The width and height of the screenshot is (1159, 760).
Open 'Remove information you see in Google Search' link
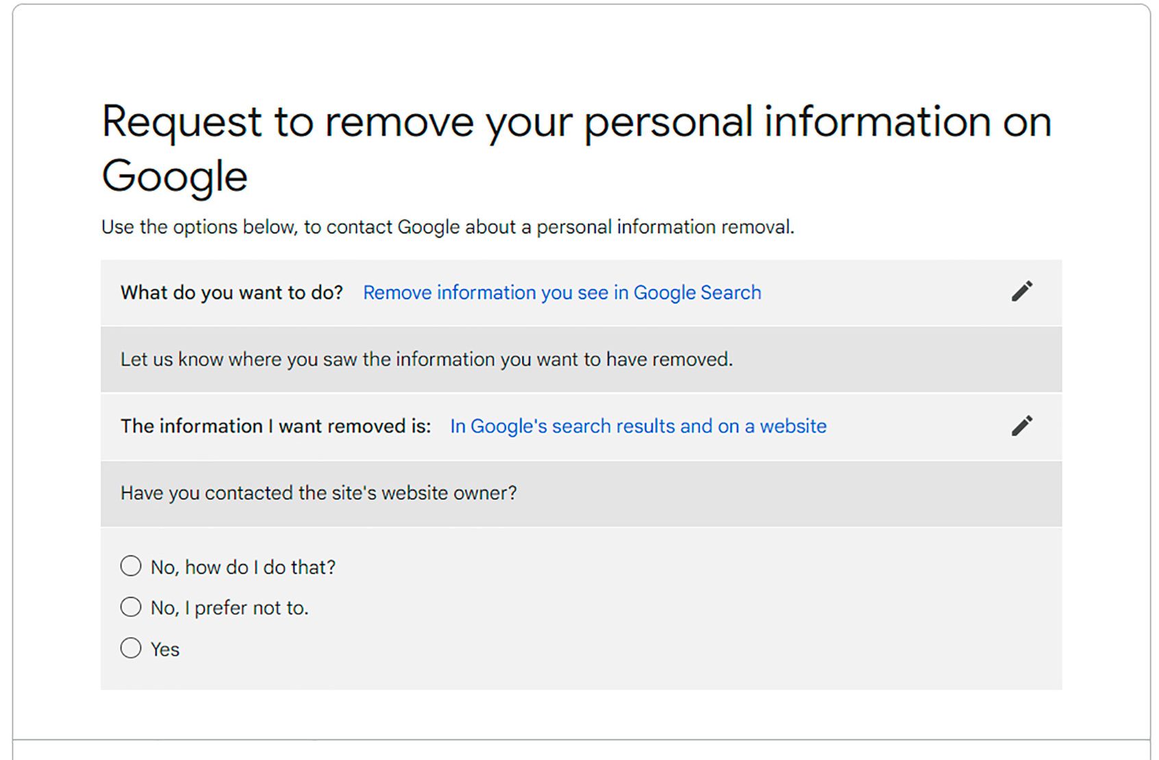(x=562, y=293)
